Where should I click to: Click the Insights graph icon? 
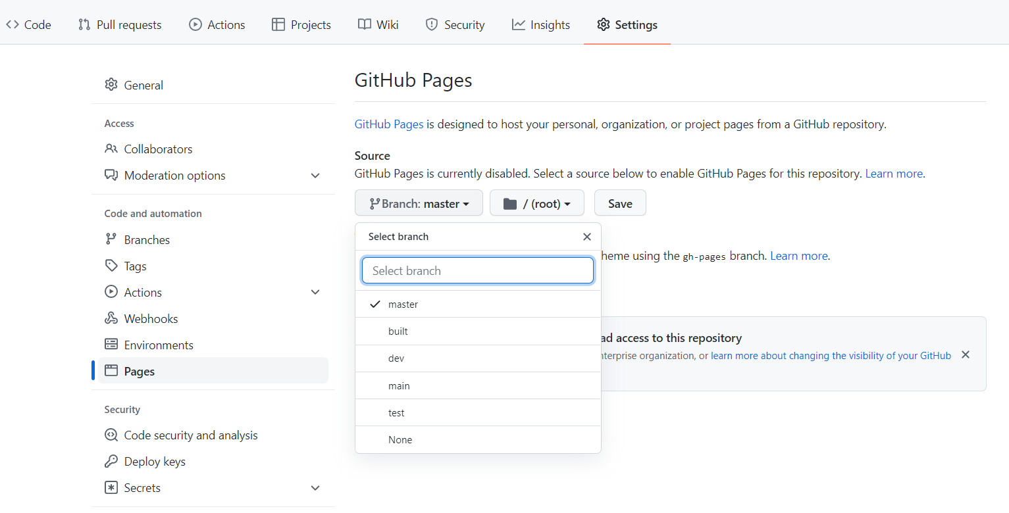tap(519, 24)
